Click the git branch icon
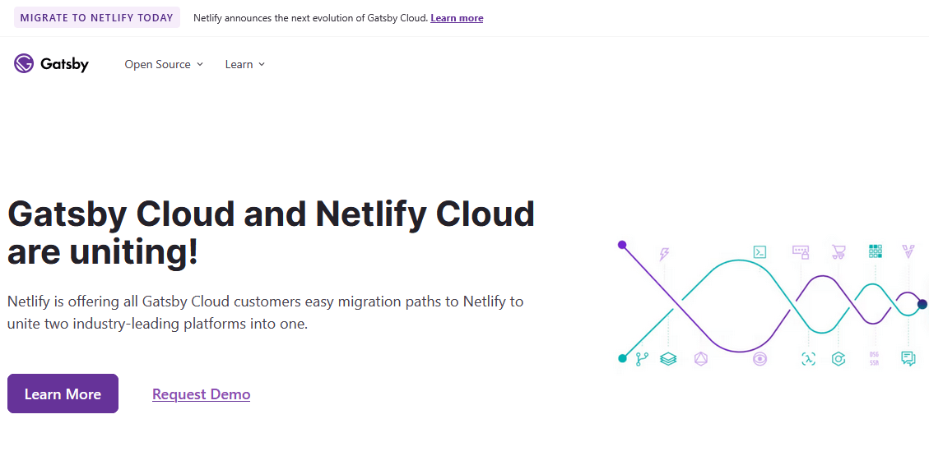This screenshot has width=929, height=465. pyautogui.click(x=642, y=359)
